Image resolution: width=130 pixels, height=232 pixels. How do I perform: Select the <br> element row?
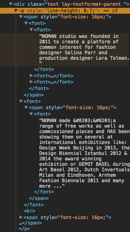point(29,211)
